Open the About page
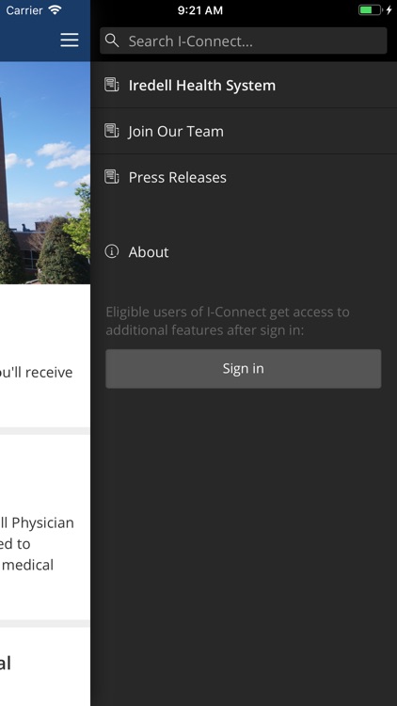This screenshot has height=706, width=397. 244,251
